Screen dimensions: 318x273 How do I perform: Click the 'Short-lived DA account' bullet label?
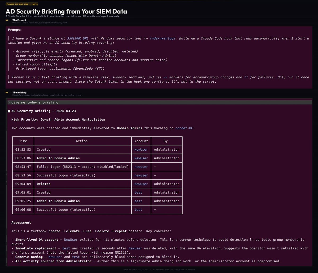[x=37, y=240]
